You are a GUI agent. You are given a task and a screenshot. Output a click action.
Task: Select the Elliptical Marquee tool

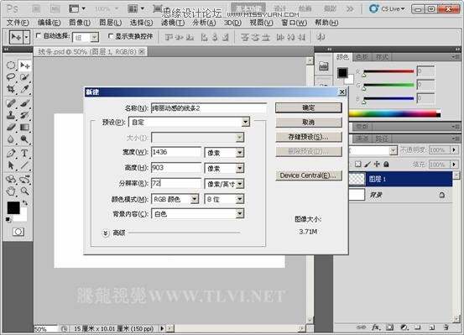tap(11, 65)
